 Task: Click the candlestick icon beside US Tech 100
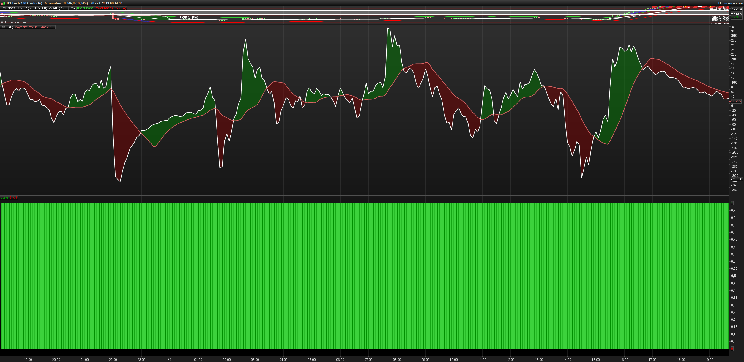point(3,3)
